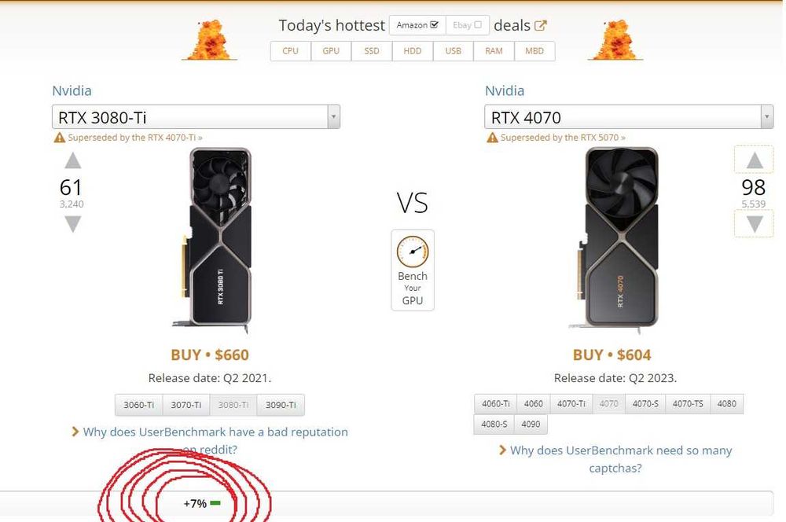Uncheck the Amazon deals checkbox
The height and width of the screenshot is (522, 786).
coord(434,24)
